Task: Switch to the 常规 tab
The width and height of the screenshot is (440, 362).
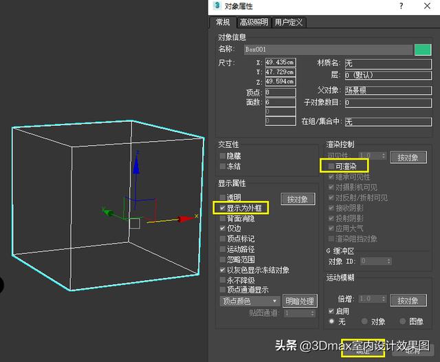Action: 223,22
